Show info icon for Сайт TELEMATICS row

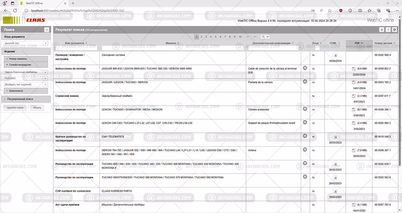[305, 136]
